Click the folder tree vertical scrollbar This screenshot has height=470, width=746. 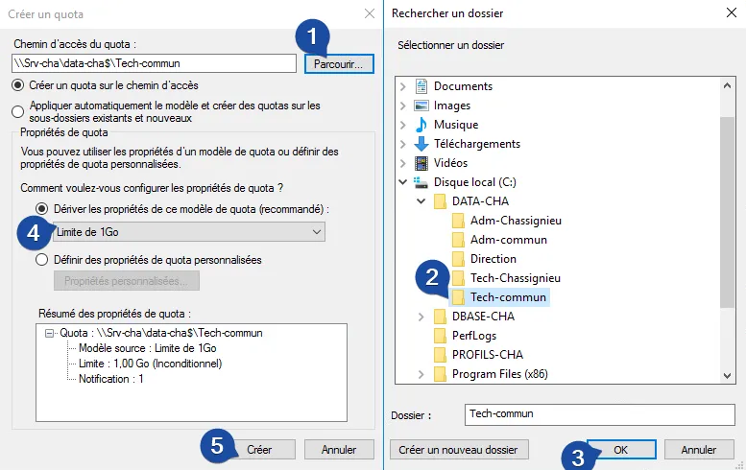tap(727, 192)
